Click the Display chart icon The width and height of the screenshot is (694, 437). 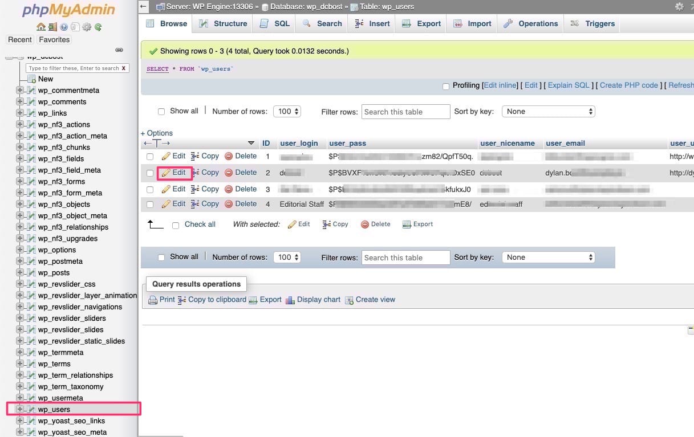(x=290, y=300)
